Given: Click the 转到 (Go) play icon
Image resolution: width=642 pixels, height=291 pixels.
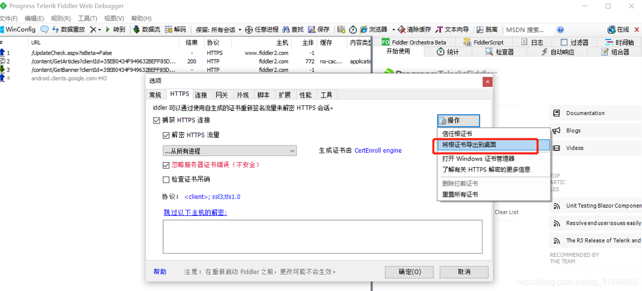Looking at the screenshot, I should [108, 30].
